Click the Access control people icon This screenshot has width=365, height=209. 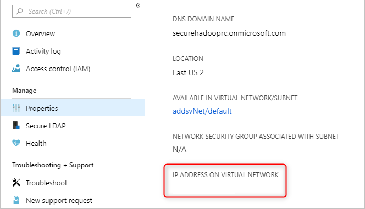(16, 69)
